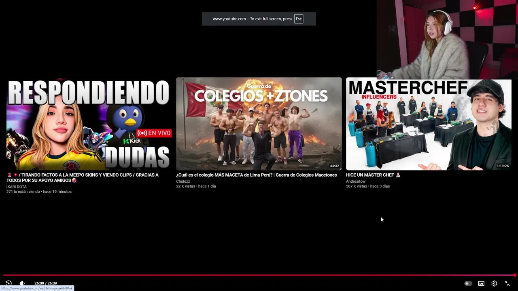Image resolution: width=518 pixels, height=291 pixels.
Task: Mute the video with the volume icon
Action: coord(22,283)
